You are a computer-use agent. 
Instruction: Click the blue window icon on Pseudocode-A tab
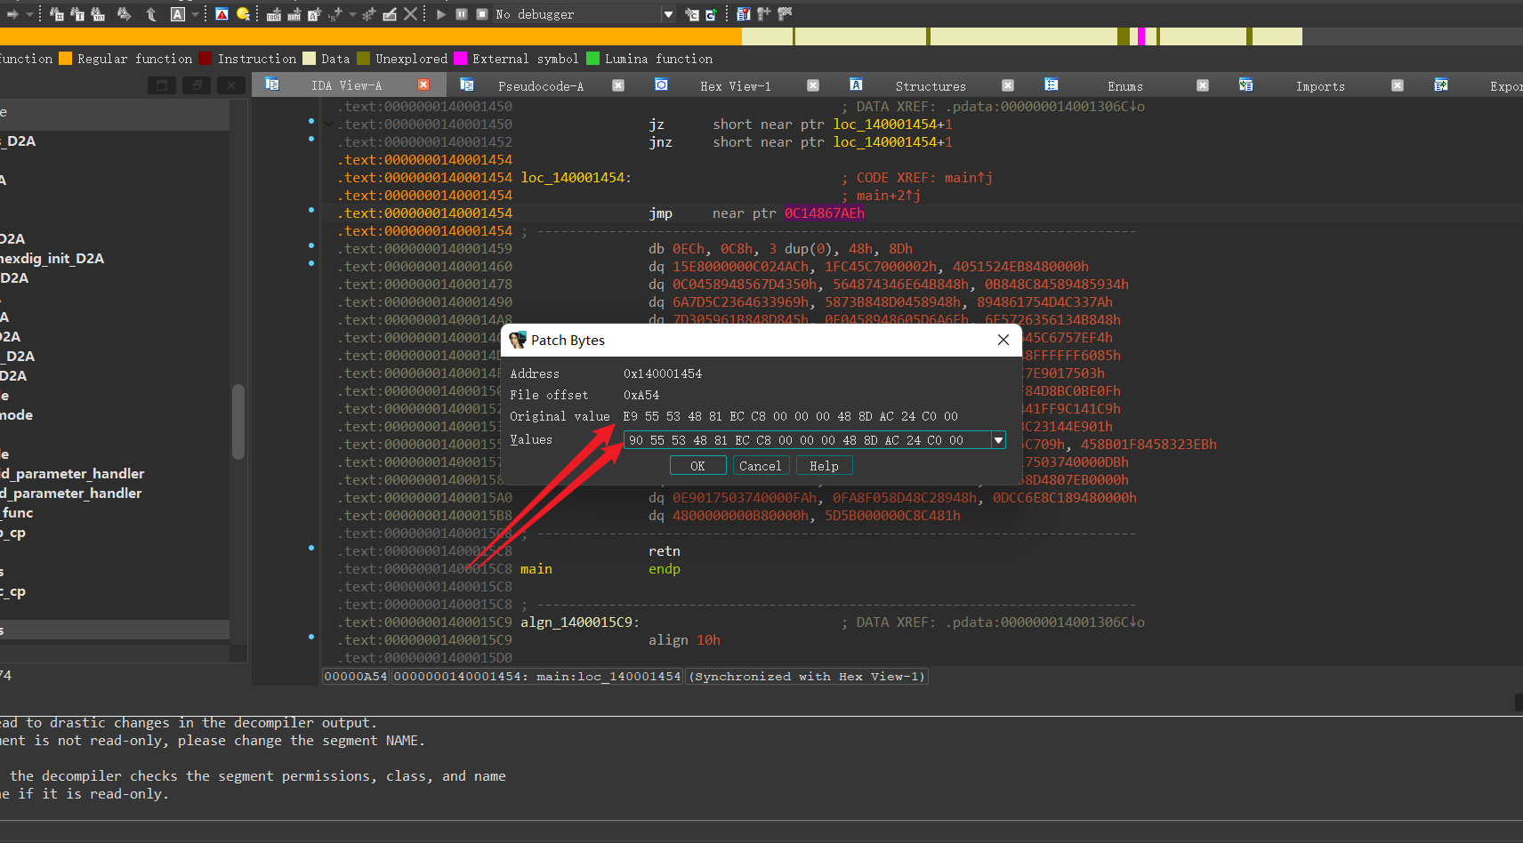[467, 84]
